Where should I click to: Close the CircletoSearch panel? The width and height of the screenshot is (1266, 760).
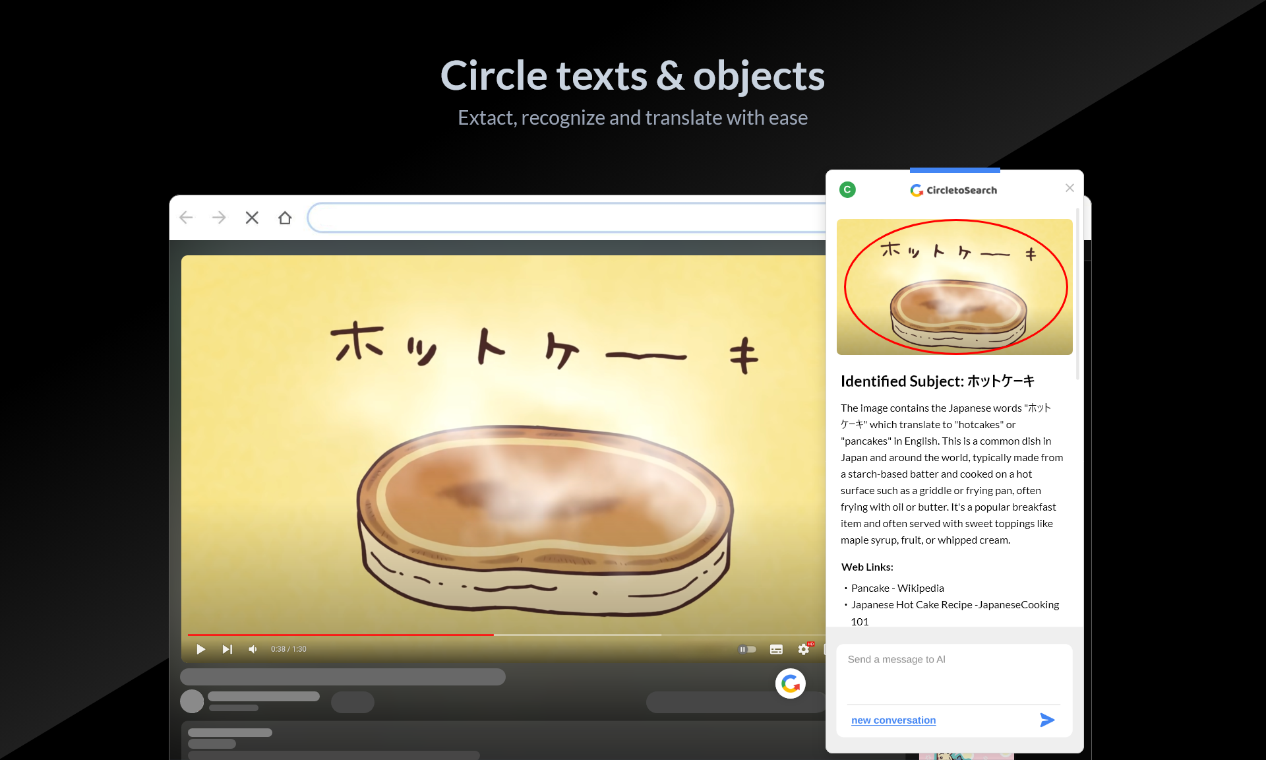pos(1070,188)
